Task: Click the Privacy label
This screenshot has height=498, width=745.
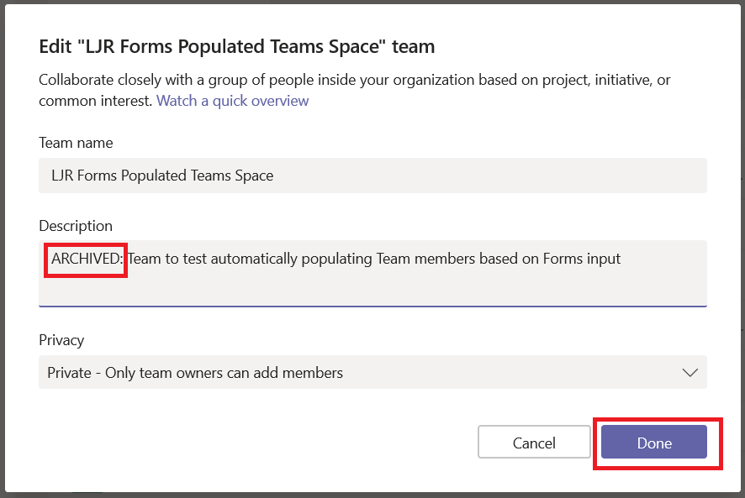Action: pyautogui.click(x=61, y=340)
